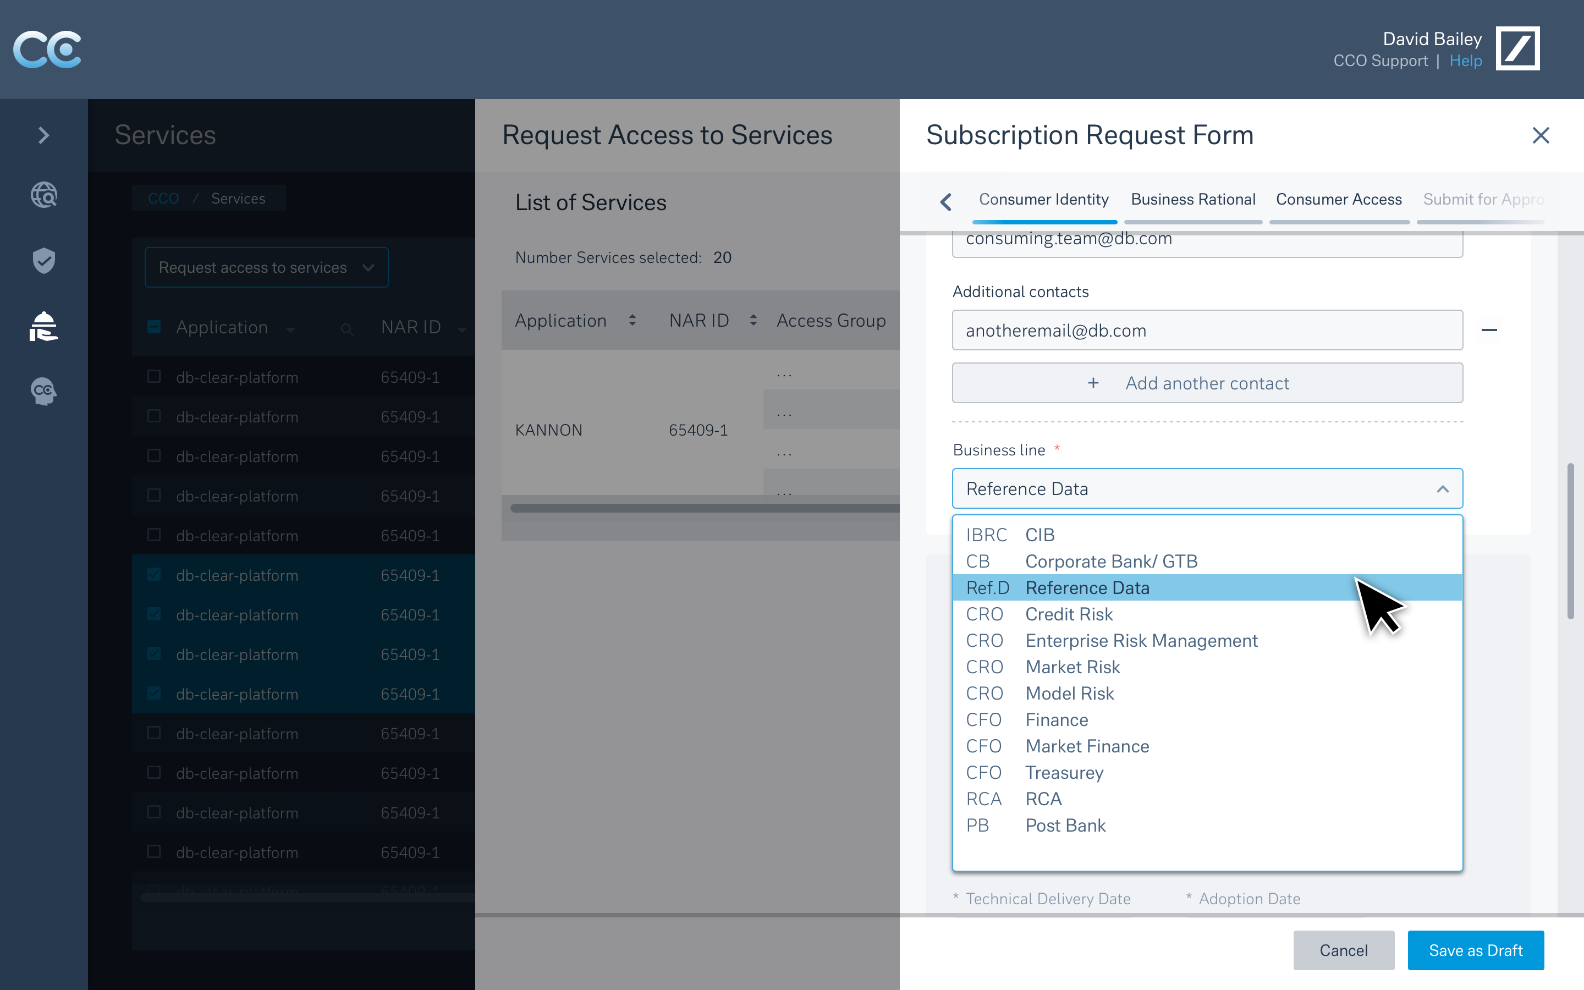Open the globe search sidebar icon
The width and height of the screenshot is (1584, 990).
tap(43, 195)
